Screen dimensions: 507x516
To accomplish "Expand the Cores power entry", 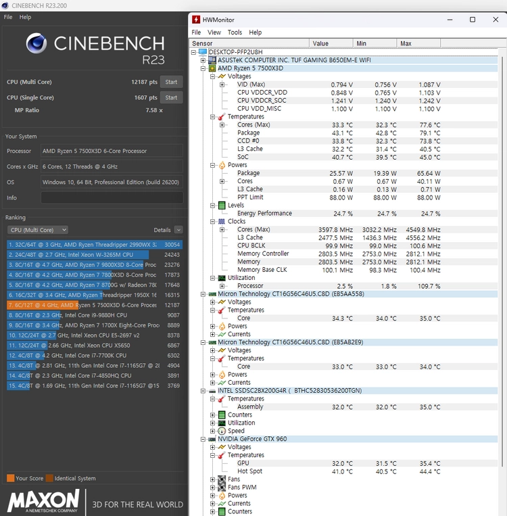I will [222, 181].
